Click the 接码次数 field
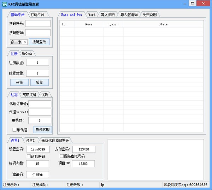212x190 pixels. pyautogui.click(x=37, y=164)
